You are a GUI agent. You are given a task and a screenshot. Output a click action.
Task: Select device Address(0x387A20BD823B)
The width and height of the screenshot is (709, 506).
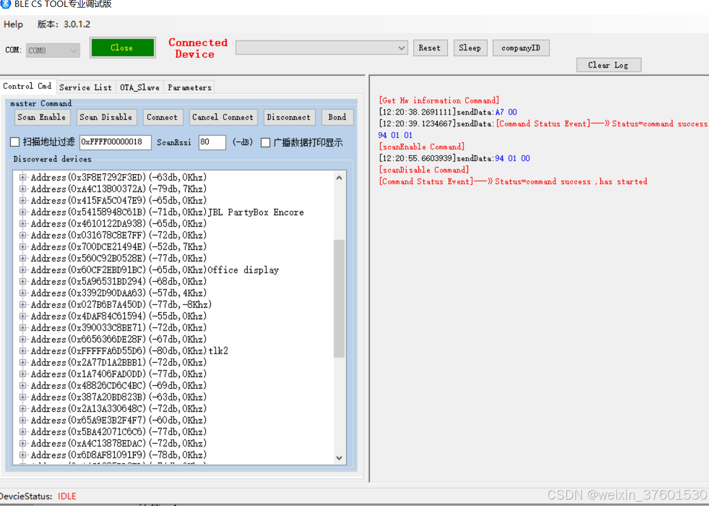(x=118, y=397)
